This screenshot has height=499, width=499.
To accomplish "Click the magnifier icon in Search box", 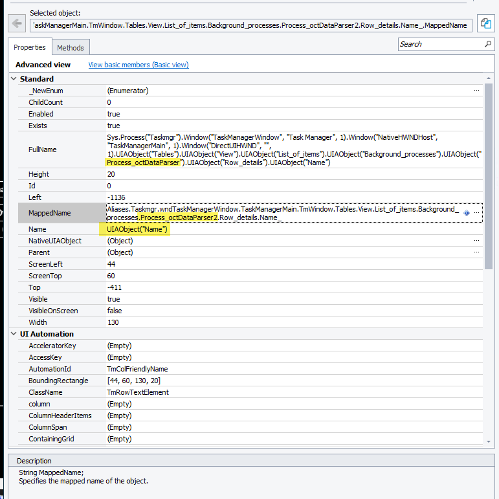I will (x=488, y=44).
